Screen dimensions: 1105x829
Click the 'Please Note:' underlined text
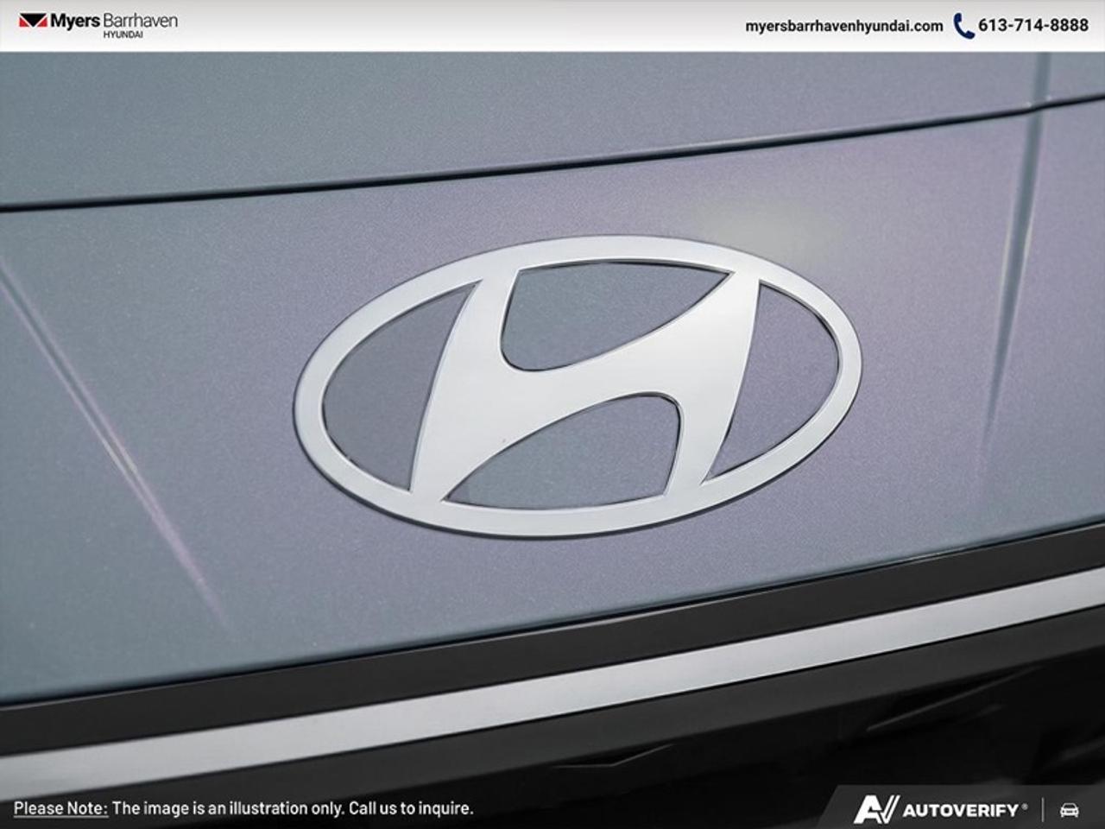point(60,809)
